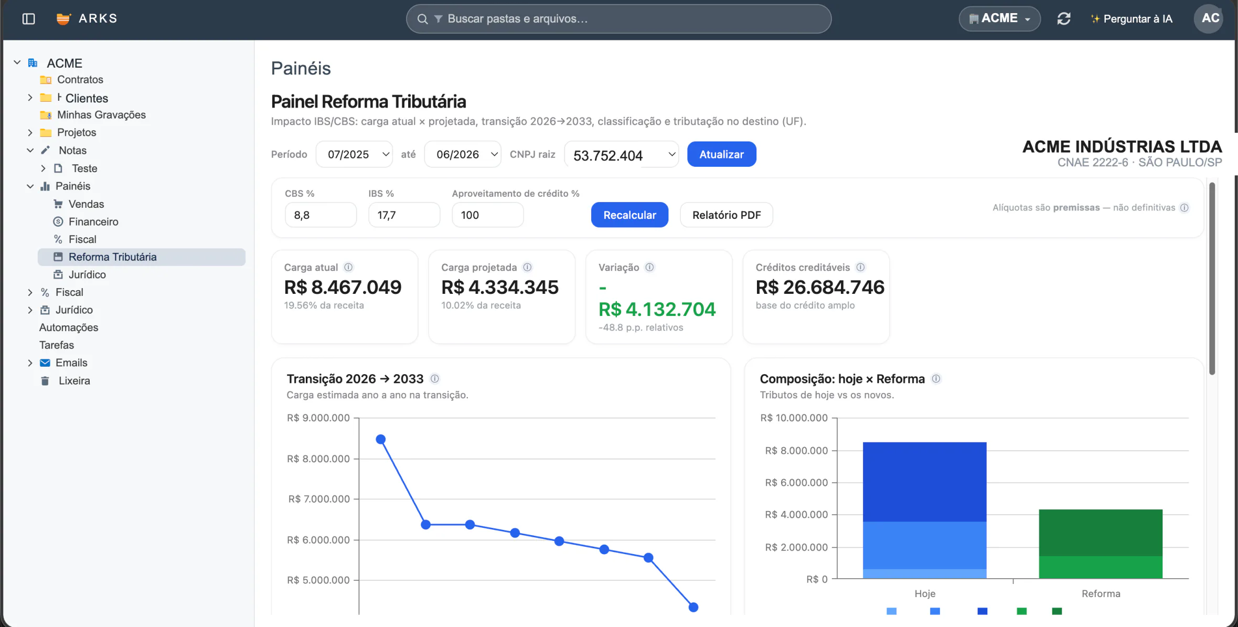Toggle the sidebar panel icon
1238x627 pixels.
tap(29, 19)
